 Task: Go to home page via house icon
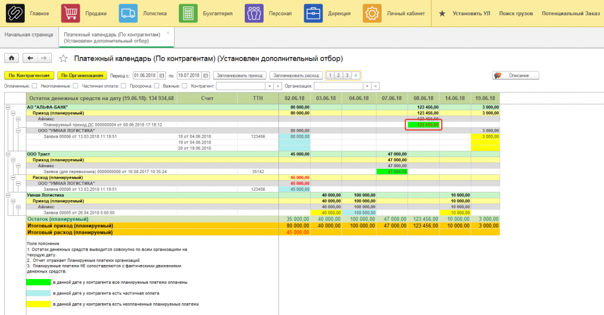(x=12, y=58)
